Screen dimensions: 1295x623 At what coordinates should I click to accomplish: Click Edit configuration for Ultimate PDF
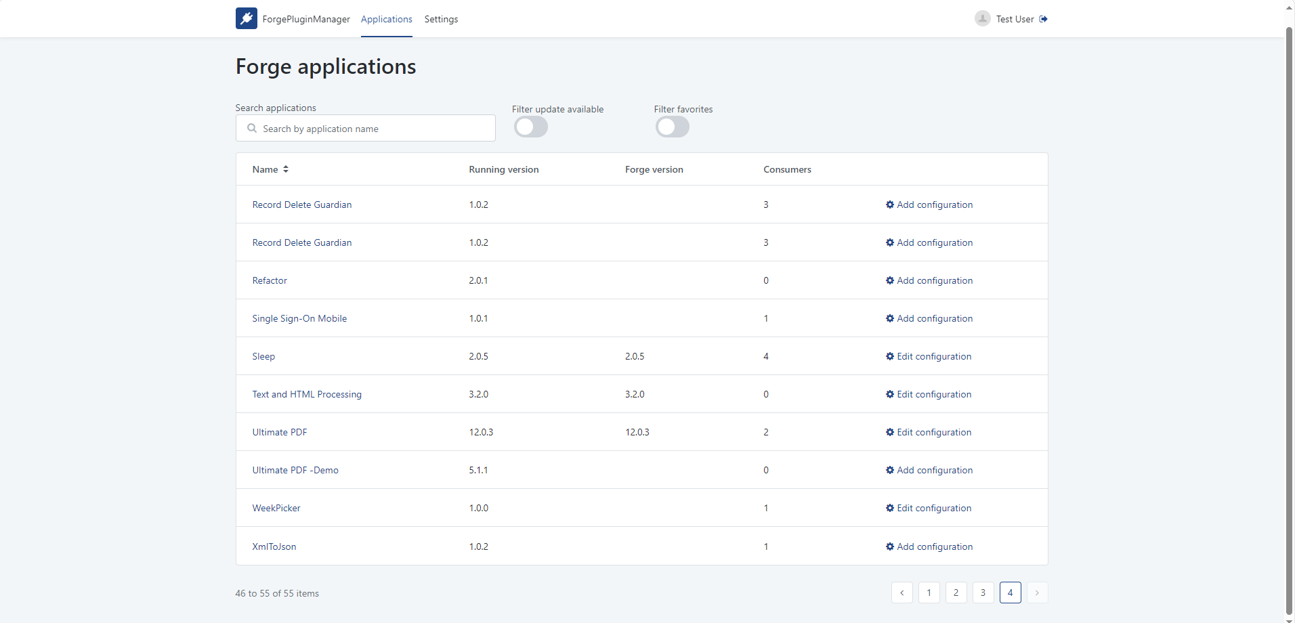point(929,432)
